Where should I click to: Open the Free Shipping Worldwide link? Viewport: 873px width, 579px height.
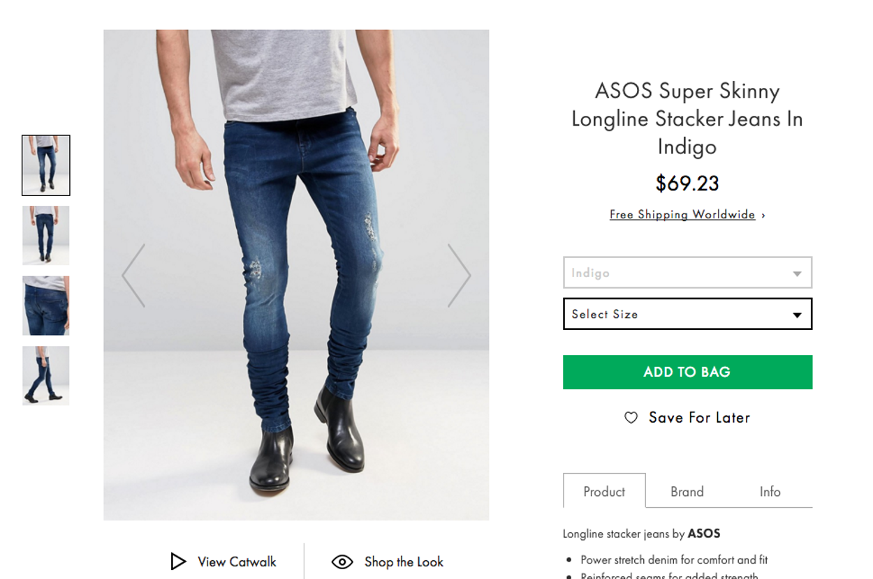click(x=682, y=215)
